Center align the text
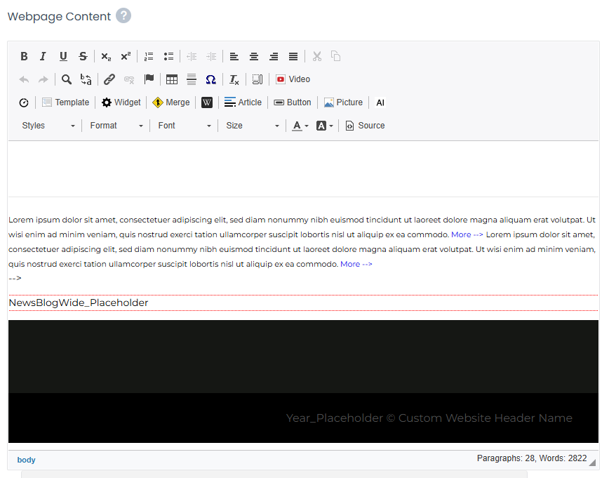Screen dimensions: 609x478 254,56
